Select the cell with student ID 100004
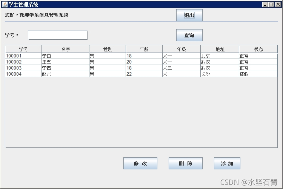283x189 pixels. (x=23, y=74)
